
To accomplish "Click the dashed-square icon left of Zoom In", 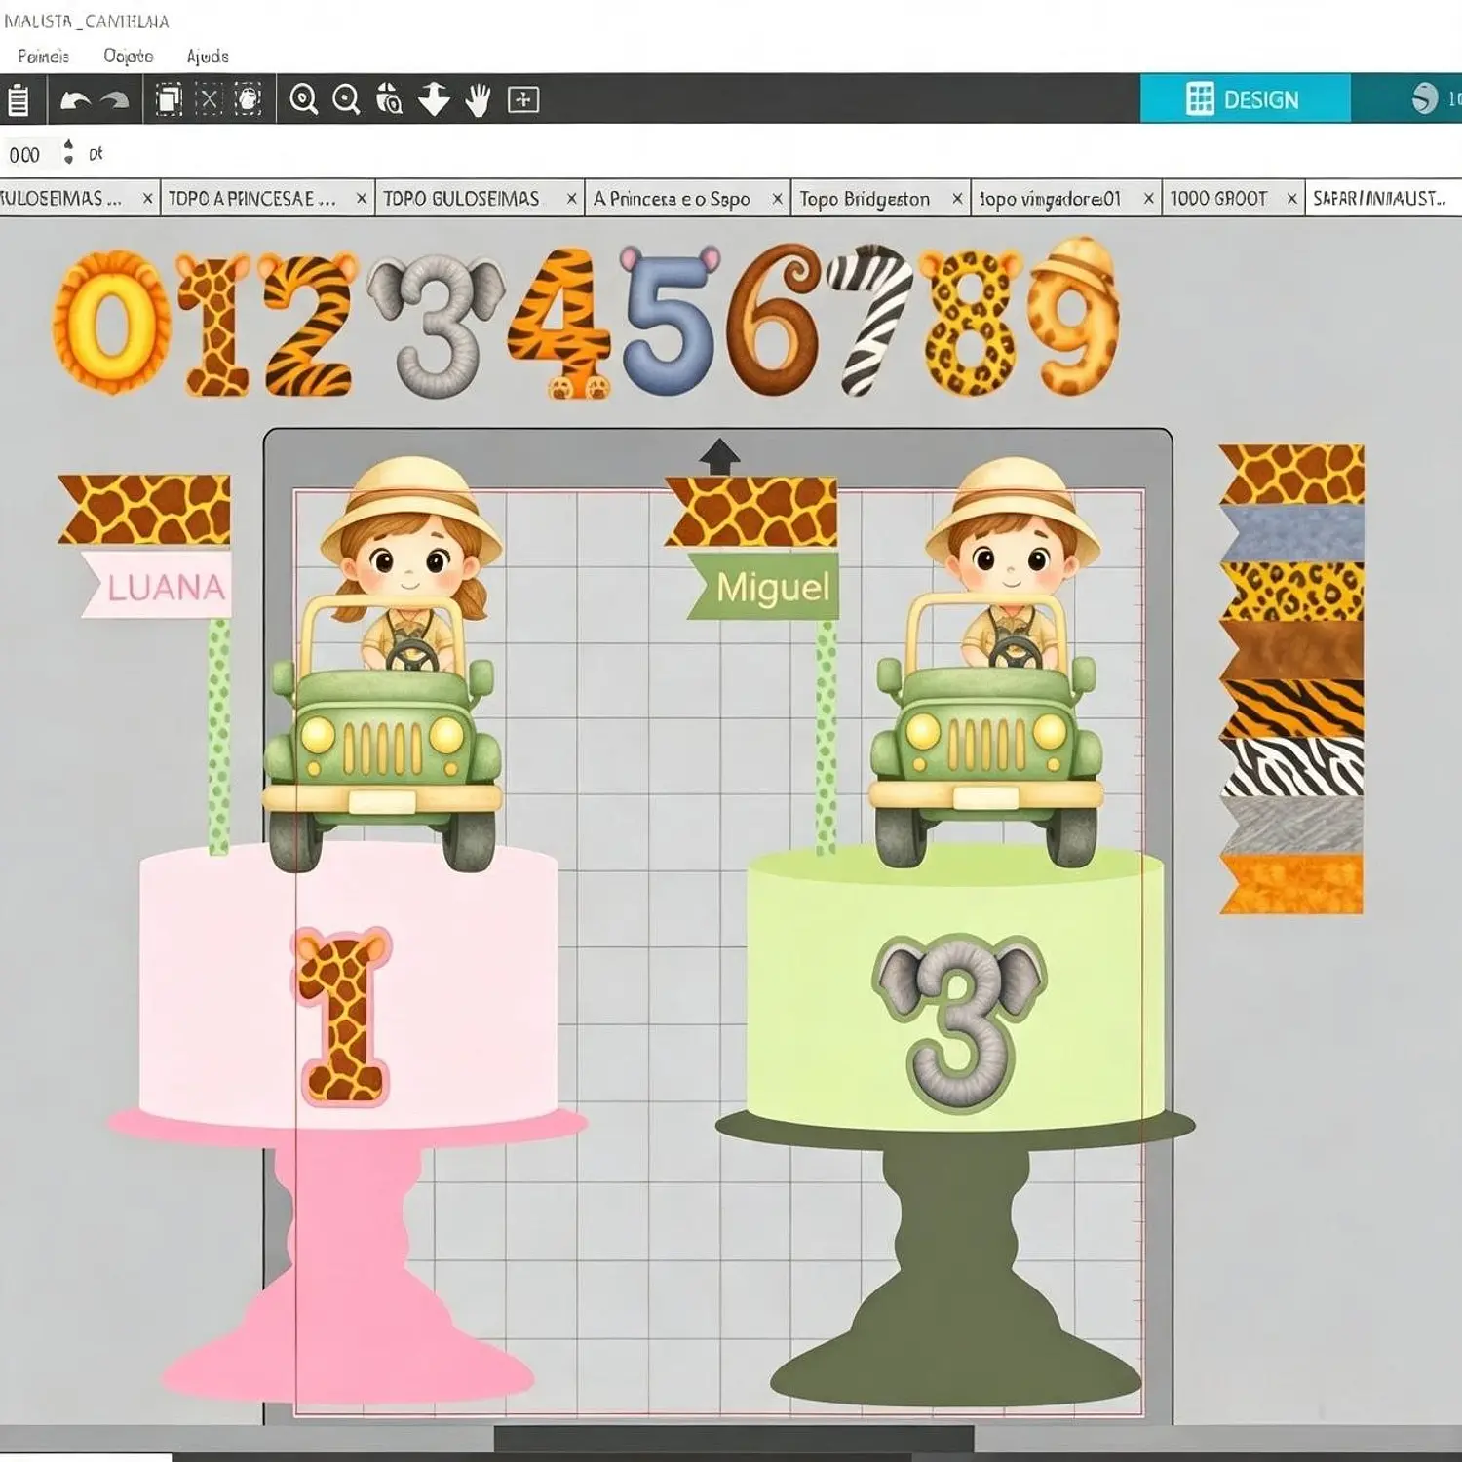I will click(x=249, y=99).
